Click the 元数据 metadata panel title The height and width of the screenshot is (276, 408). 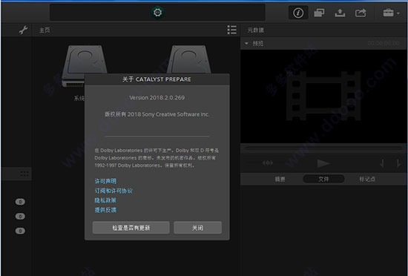click(255, 30)
